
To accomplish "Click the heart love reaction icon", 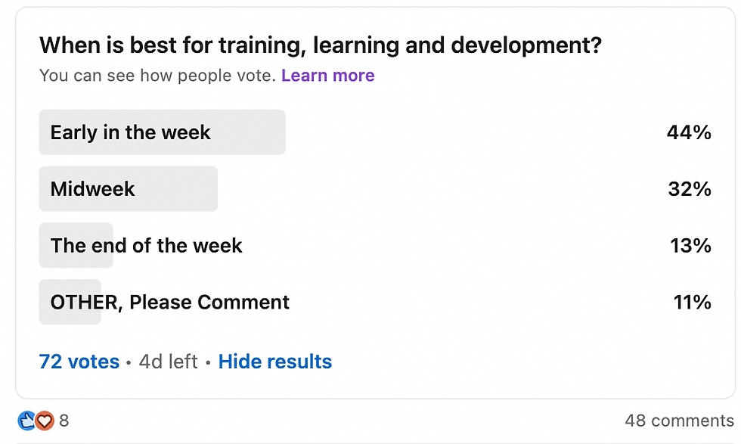I will coord(45,421).
